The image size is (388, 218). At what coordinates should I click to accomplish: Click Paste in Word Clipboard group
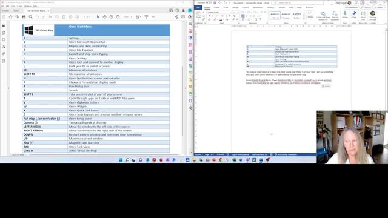pos(198,15)
